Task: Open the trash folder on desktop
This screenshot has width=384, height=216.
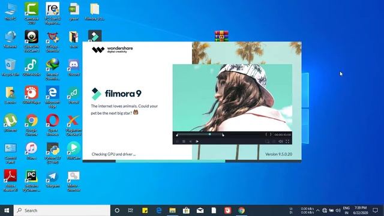Action: [74, 39]
